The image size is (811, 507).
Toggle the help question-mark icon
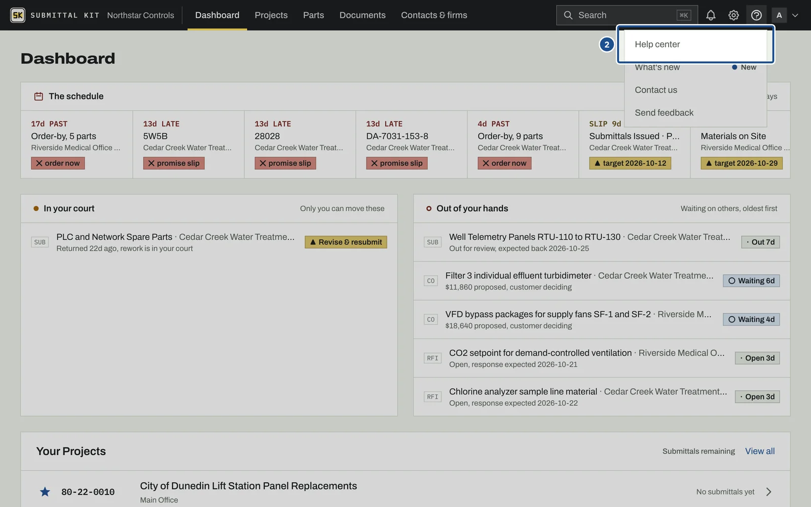[756, 15]
